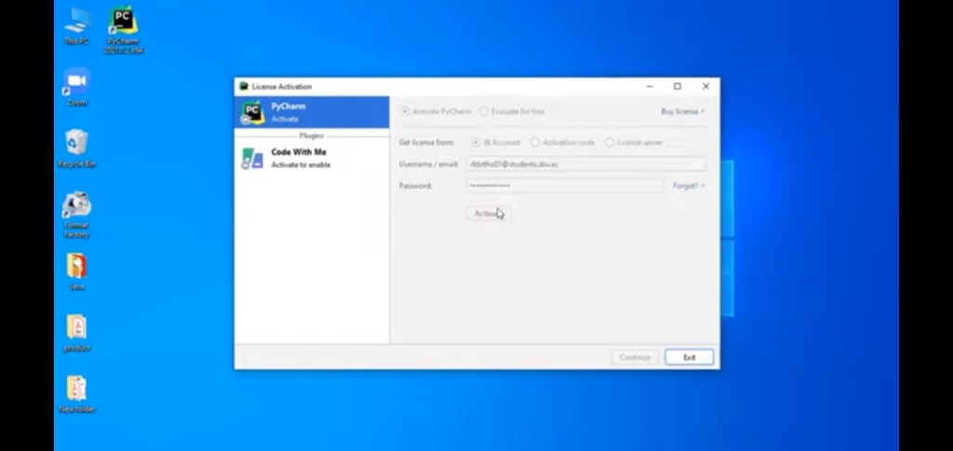Screen dimensions: 953x451
Task: Click the Format Factory desktop icon
Action: 76,205
